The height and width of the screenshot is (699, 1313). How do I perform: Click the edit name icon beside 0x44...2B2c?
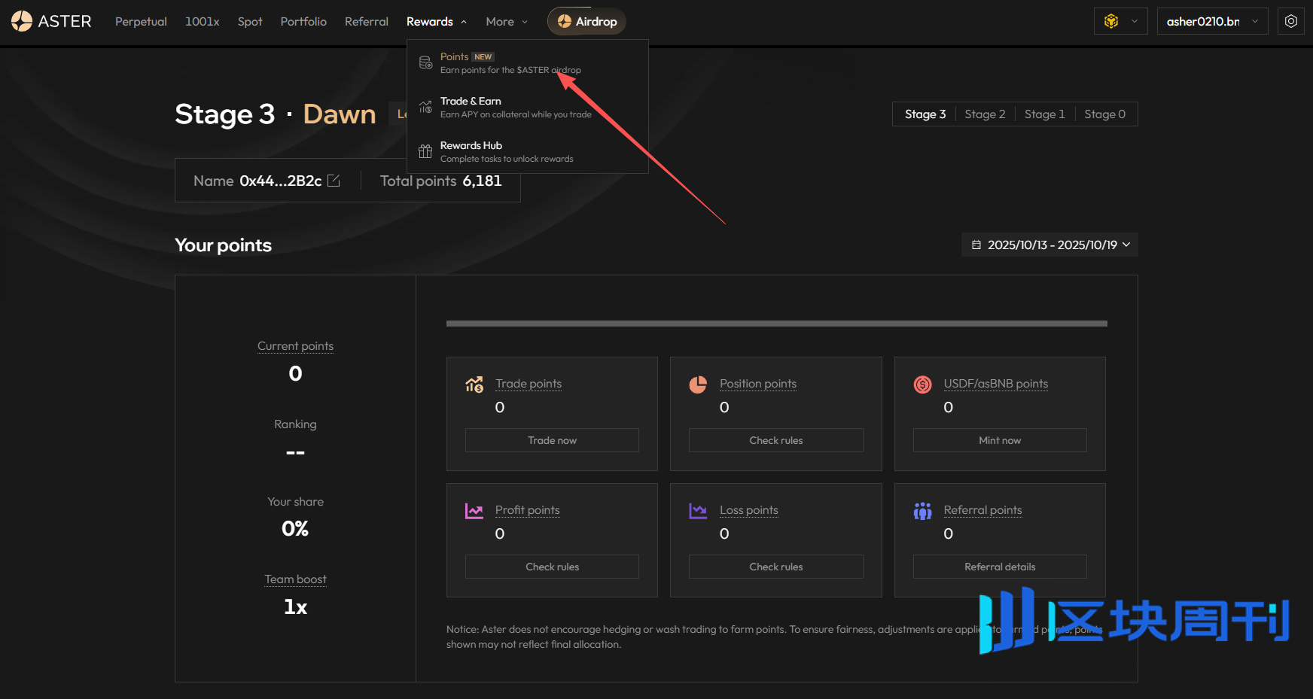click(x=334, y=181)
